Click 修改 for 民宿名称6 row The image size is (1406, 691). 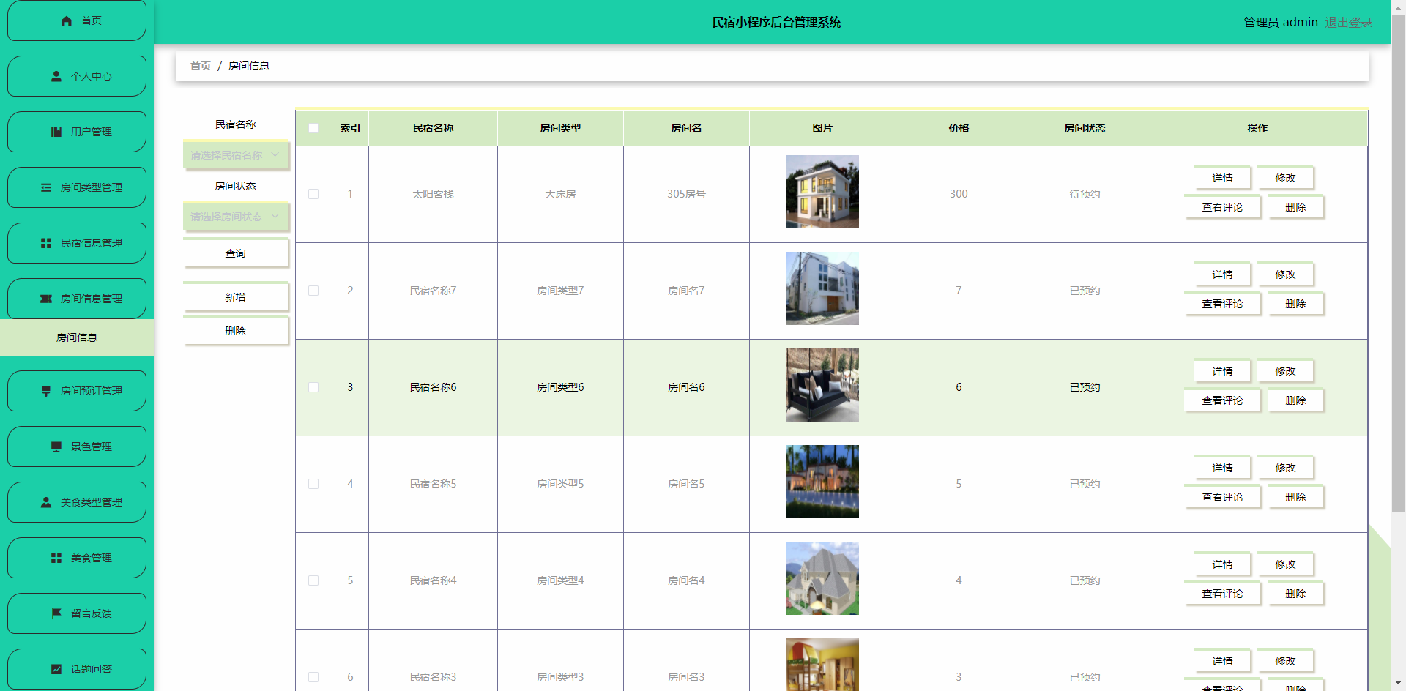(1285, 371)
